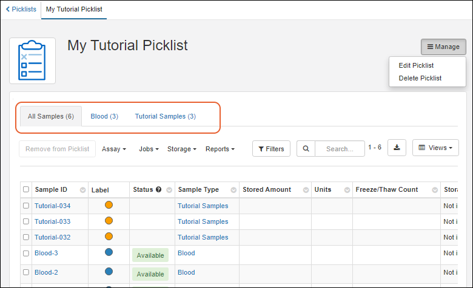Screen dimensions: 473x288
Task: Open the Sample ID column menu arrow
Action: pos(82,190)
